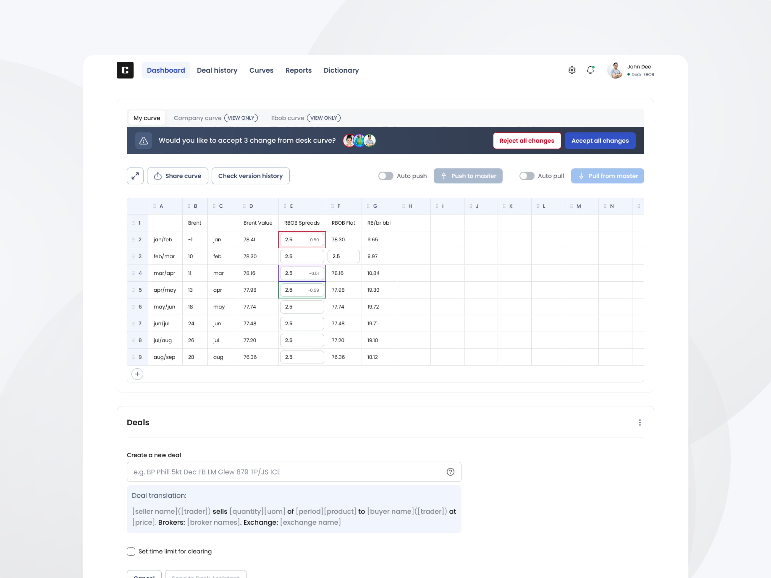
Task: Click RBOB Flat input in feb row
Action: tap(344, 257)
